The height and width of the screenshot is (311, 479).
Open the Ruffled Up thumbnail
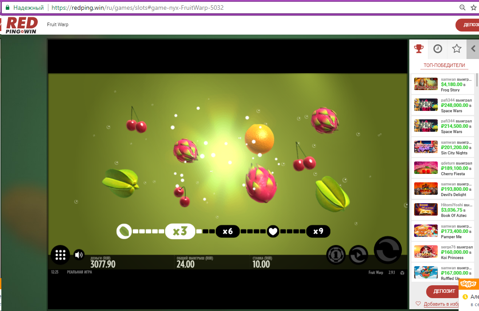[x=426, y=272]
